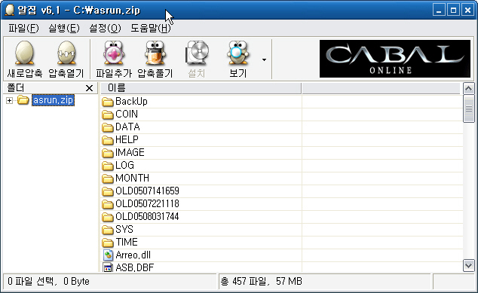Viewport: 478px width, 293px height.
Task: Select the DATA folder icon
Action: click(107, 127)
